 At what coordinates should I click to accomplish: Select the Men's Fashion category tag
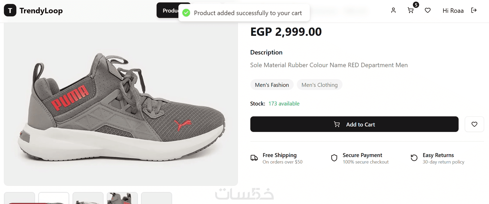[272, 85]
